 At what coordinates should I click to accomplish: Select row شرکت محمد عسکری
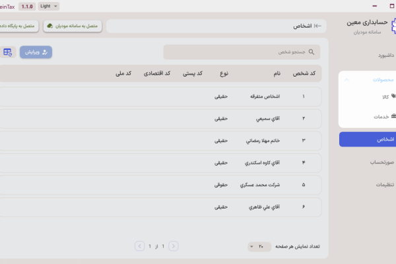pyautogui.click(x=160, y=185)
